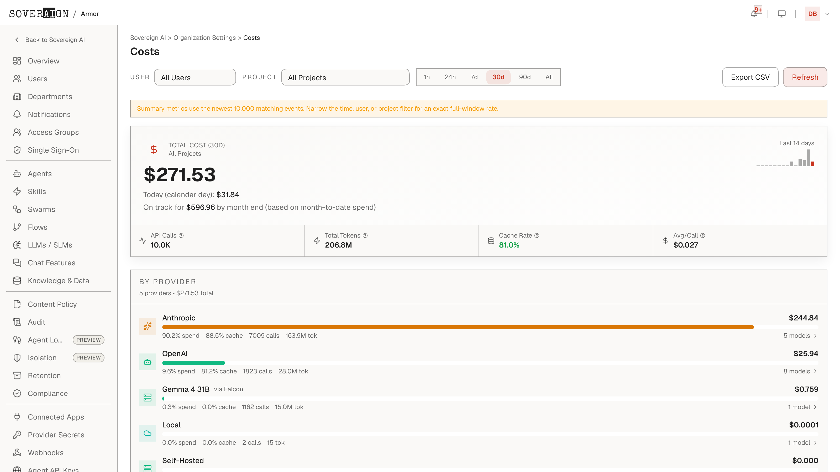Viewport: 840px width, 472px height.
Task: Click the Isolation shield icon
Action: point(17,358)
